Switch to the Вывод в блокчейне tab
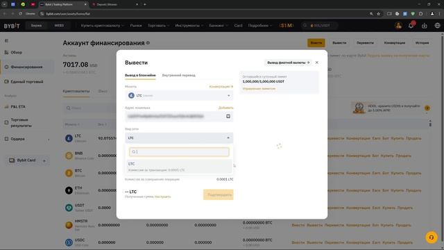The height and width of the screenshot is (250, 444). pyautogui.click(x=140, y=76)
